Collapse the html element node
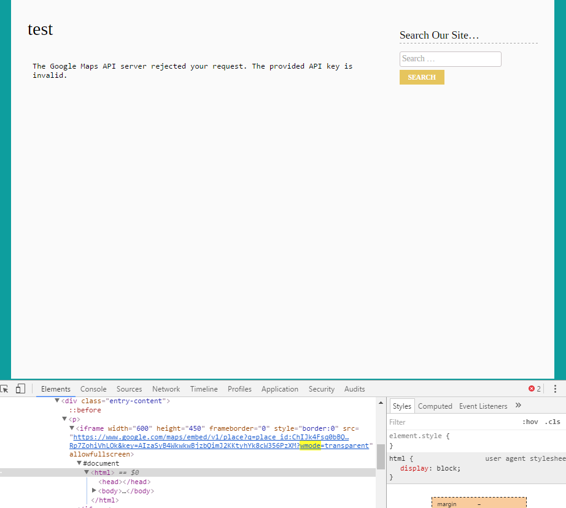 pyautogui.click(x=87, y=472)
